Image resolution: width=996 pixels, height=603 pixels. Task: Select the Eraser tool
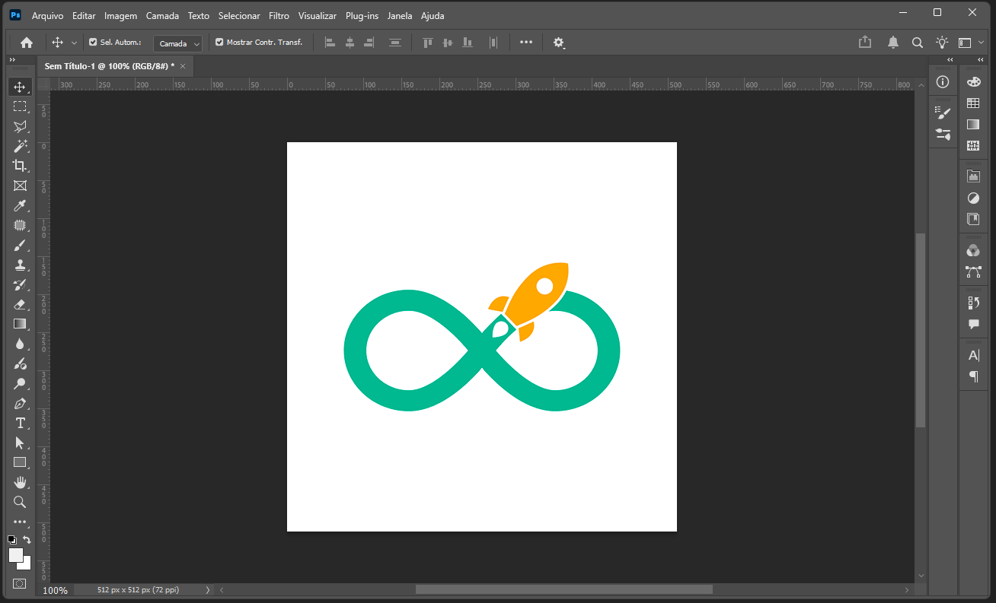click(x=20, y=304)
